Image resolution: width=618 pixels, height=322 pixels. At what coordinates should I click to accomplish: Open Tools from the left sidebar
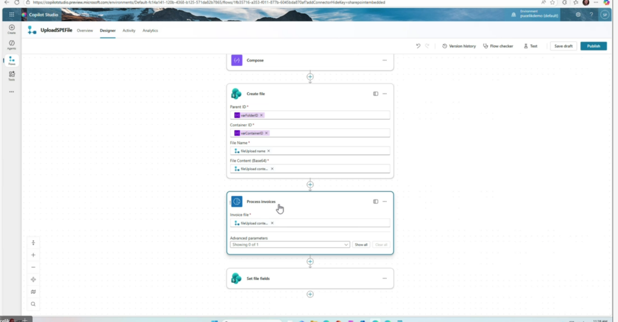11,75
